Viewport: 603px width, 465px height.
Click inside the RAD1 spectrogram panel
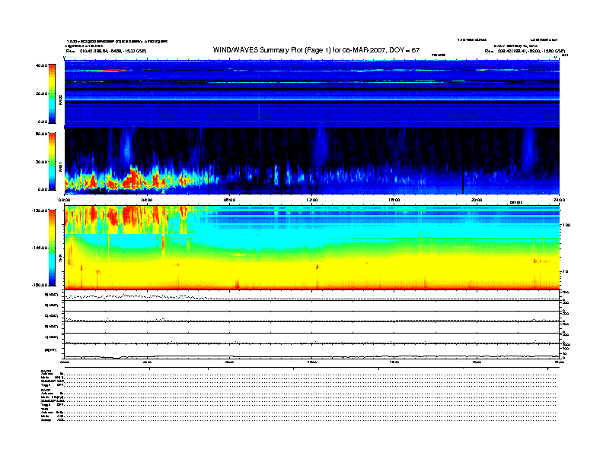[x=312, y=161]
